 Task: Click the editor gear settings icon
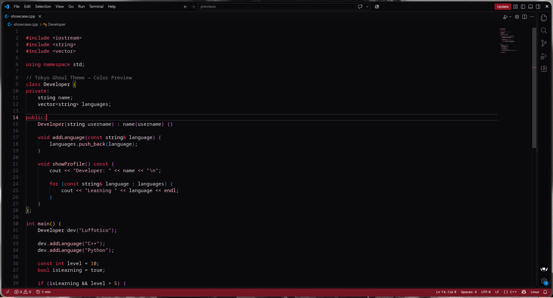pos(517,17)
